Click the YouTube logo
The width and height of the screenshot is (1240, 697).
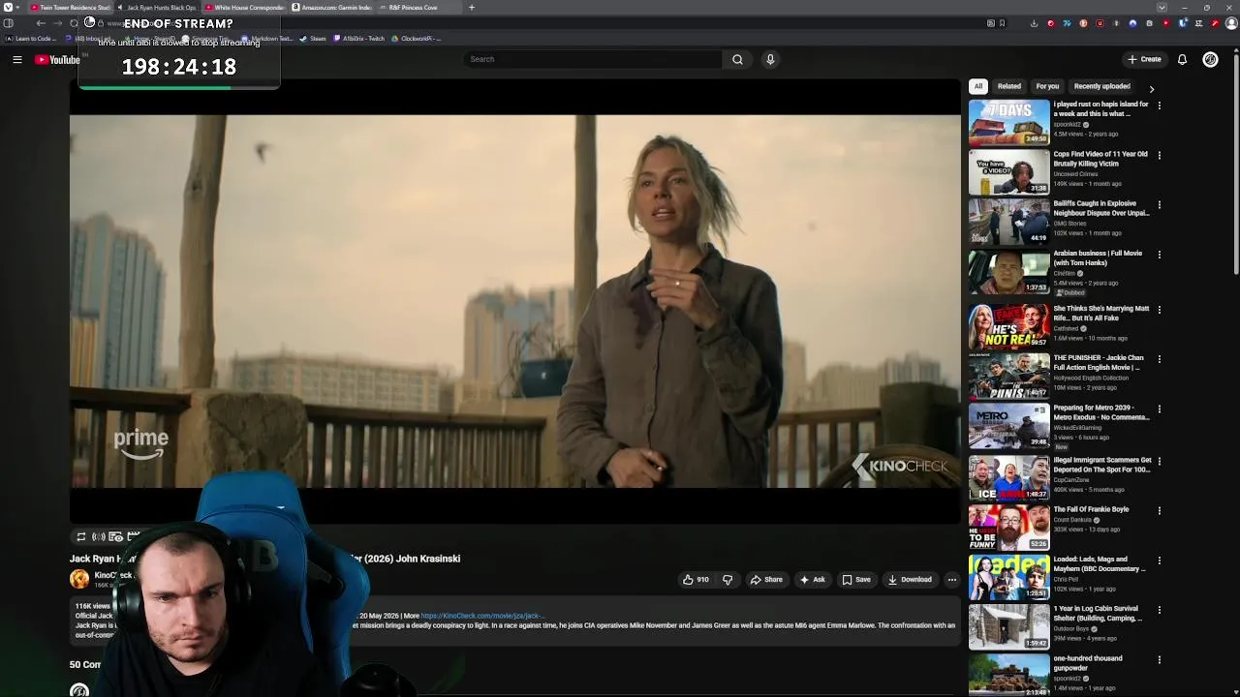coord(57,60)
